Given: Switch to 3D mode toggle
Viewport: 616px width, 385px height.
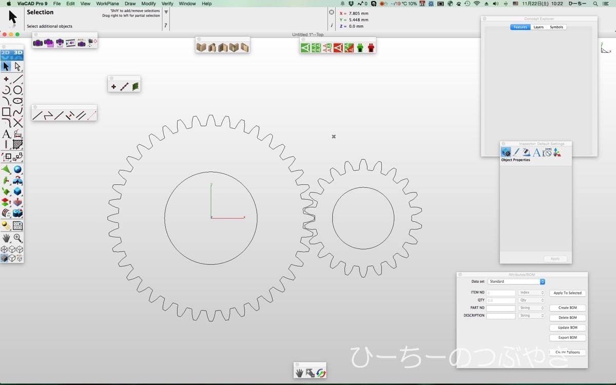Looking at the screenshot, I should 18,53.
